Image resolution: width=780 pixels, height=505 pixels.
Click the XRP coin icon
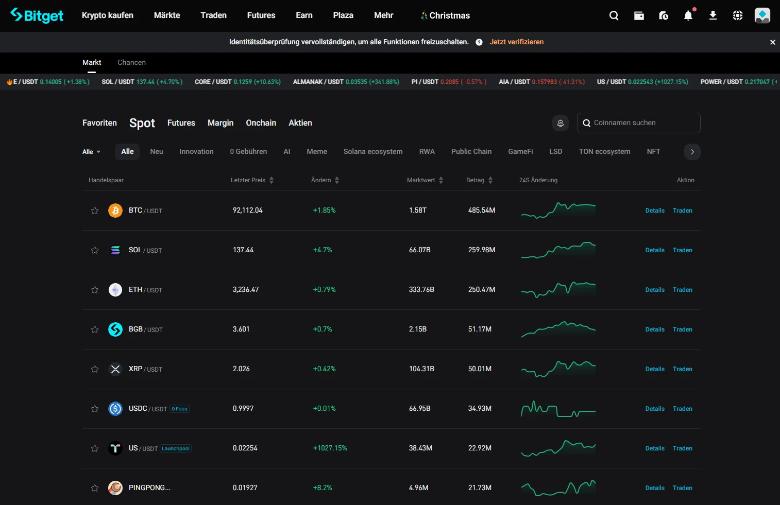[115, 369]
